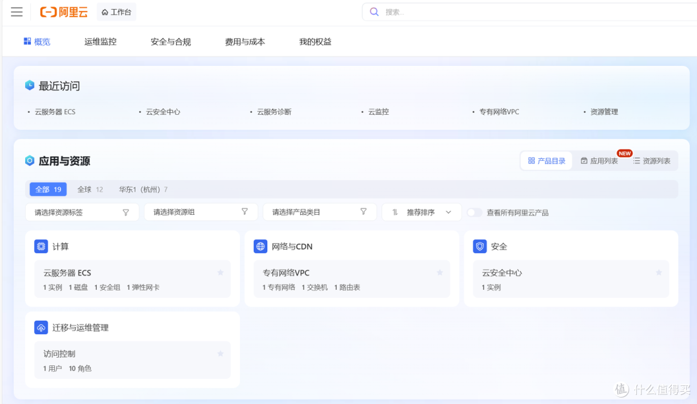Viewport: 697px width, 404px height.
Task: Click filter icon in 请选择资源组 field
Action: tap(245, 212)
